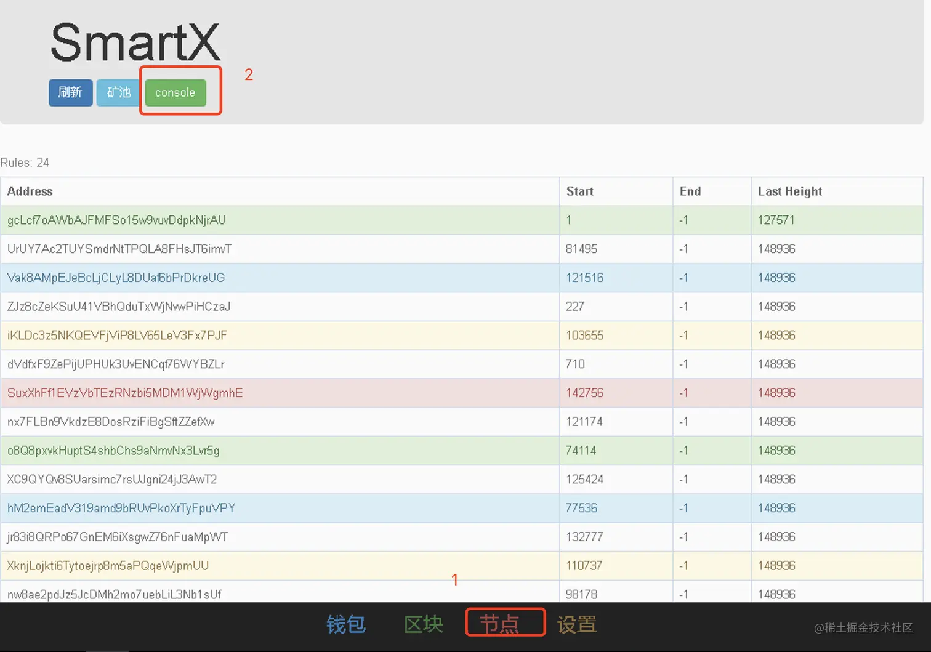Click the Start value 81495

(x=582, y=249)
